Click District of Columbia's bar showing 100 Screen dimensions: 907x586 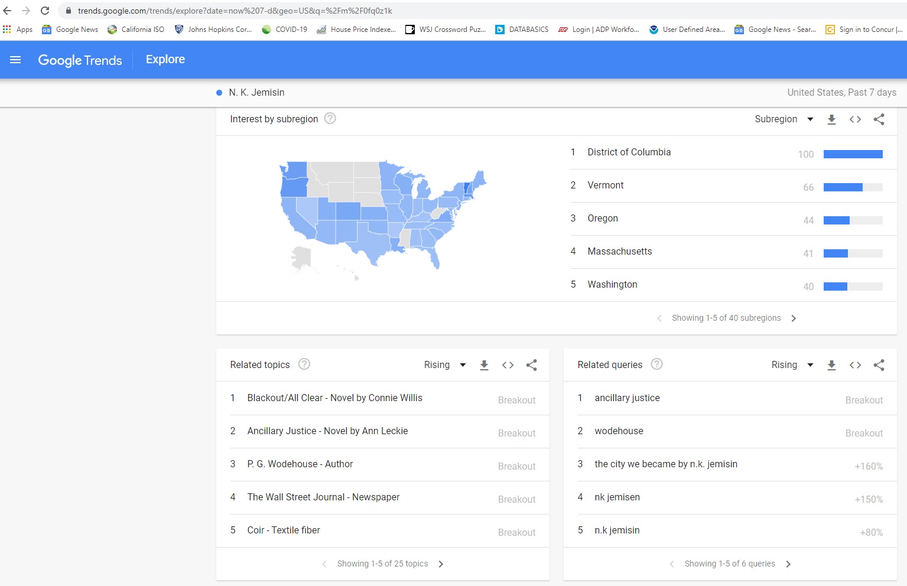[853, 154]
